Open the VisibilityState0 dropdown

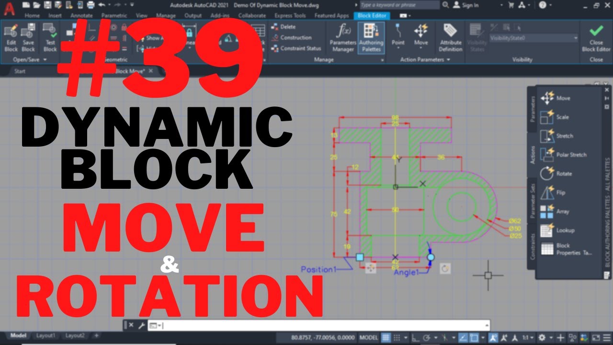tap(534, 38)
